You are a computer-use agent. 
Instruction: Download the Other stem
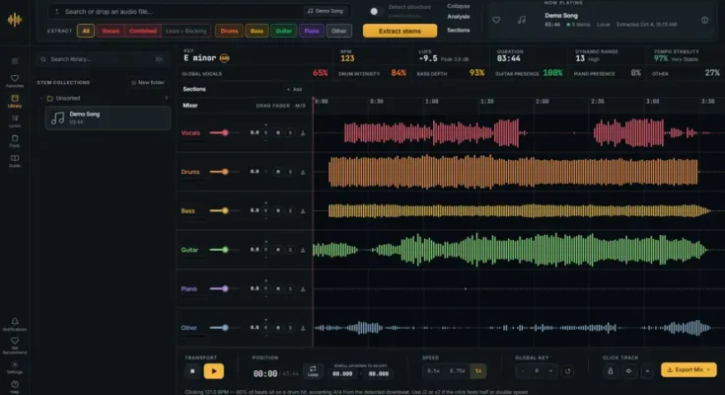303,328
